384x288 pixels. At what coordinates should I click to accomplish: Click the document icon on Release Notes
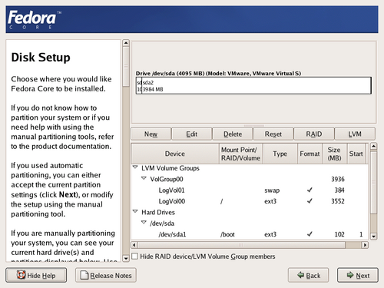[x=84, y=275]
